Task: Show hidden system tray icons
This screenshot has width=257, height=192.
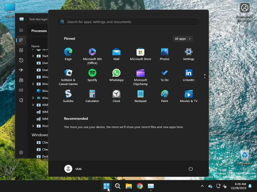Action: [x=202, y=186]
